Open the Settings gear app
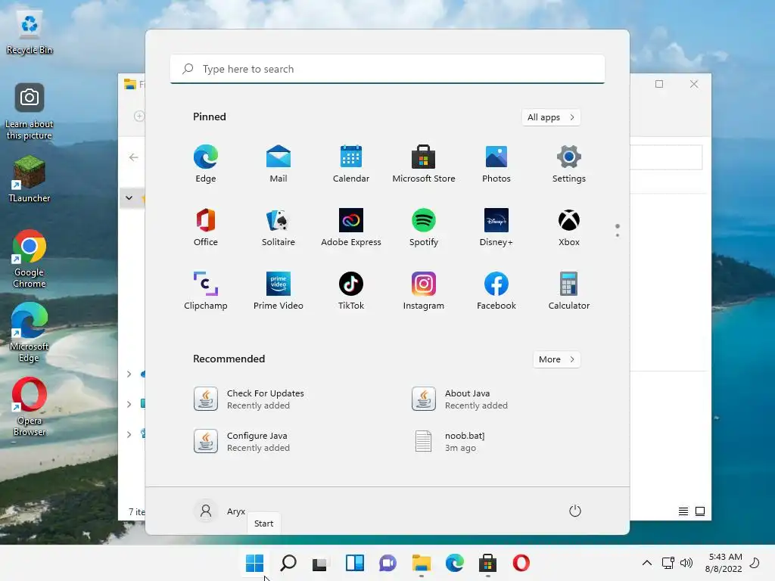The image size is (775, 581). point(569,164)
